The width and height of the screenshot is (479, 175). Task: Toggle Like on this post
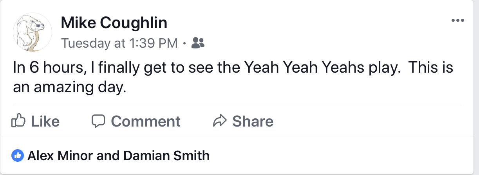(x=36, y=121)
